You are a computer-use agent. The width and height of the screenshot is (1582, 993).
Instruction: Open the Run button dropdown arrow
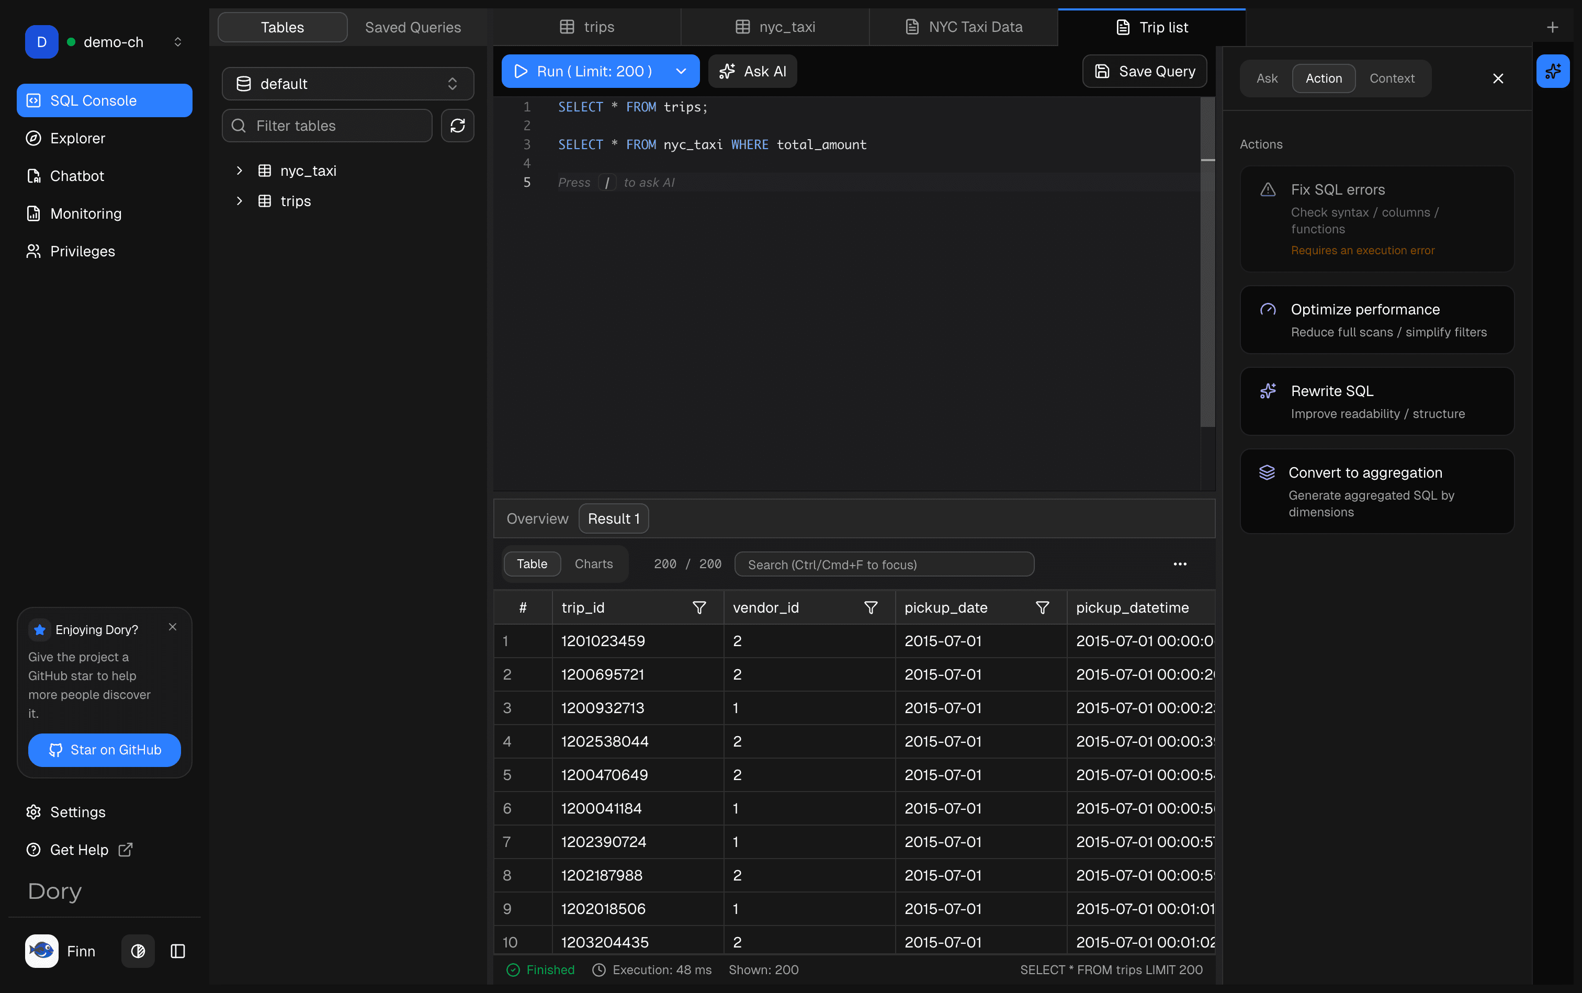pyautogui.click(x=681, y=71)
